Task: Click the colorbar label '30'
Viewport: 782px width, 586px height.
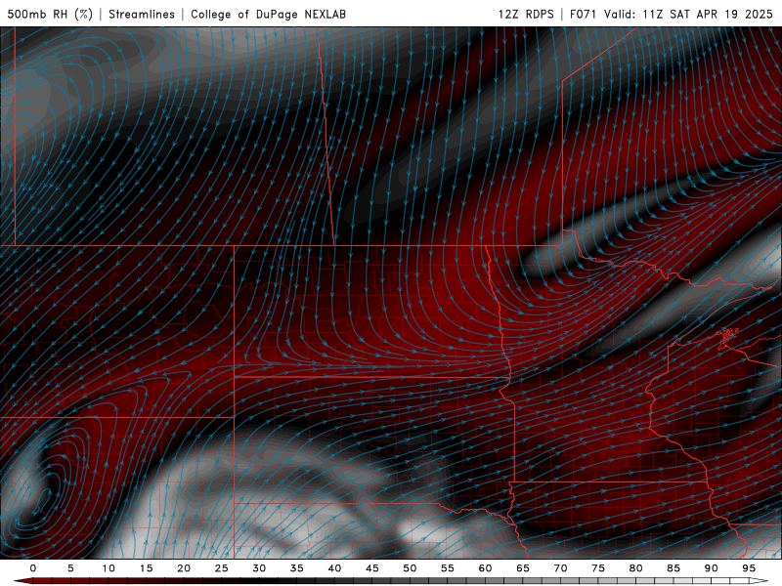Action: point(259,568)
